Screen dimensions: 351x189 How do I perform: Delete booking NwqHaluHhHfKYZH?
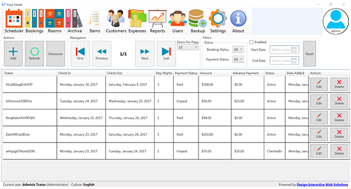339,117
